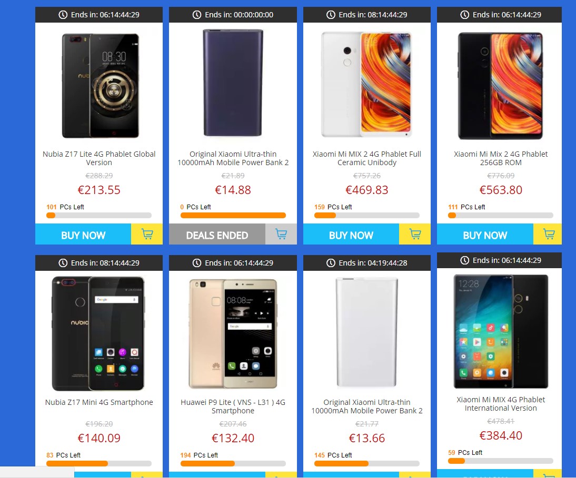Click clock icon on Huawei P9 Lite timer
This screenshot has width=576, height=478.
pyautogui.click(x=197, y=262)
